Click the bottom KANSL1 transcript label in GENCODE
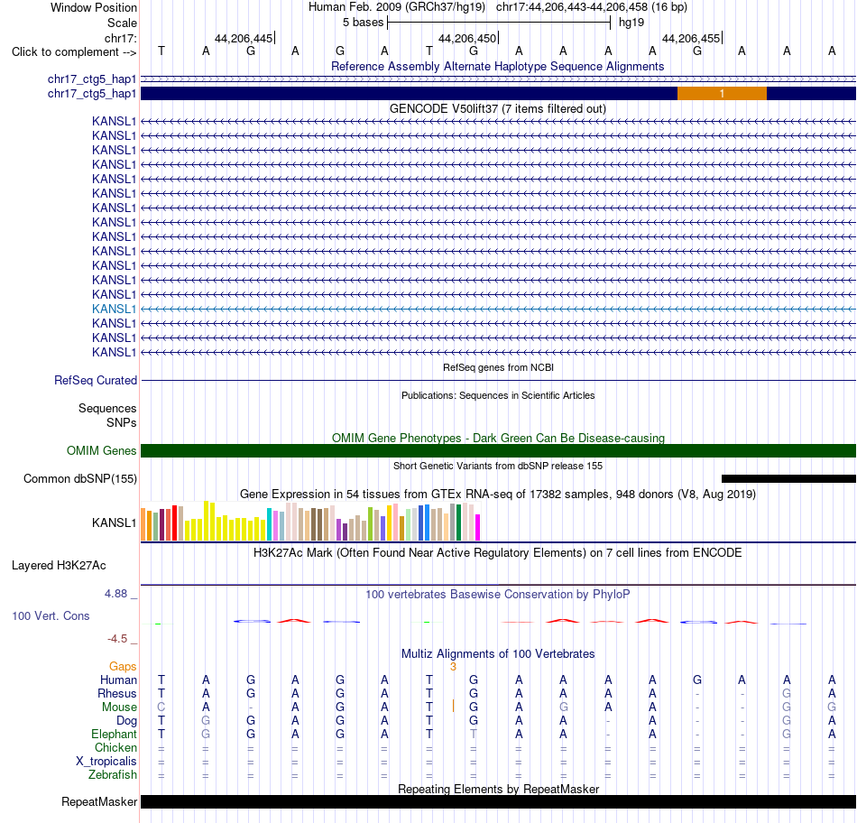 (114, 352)
